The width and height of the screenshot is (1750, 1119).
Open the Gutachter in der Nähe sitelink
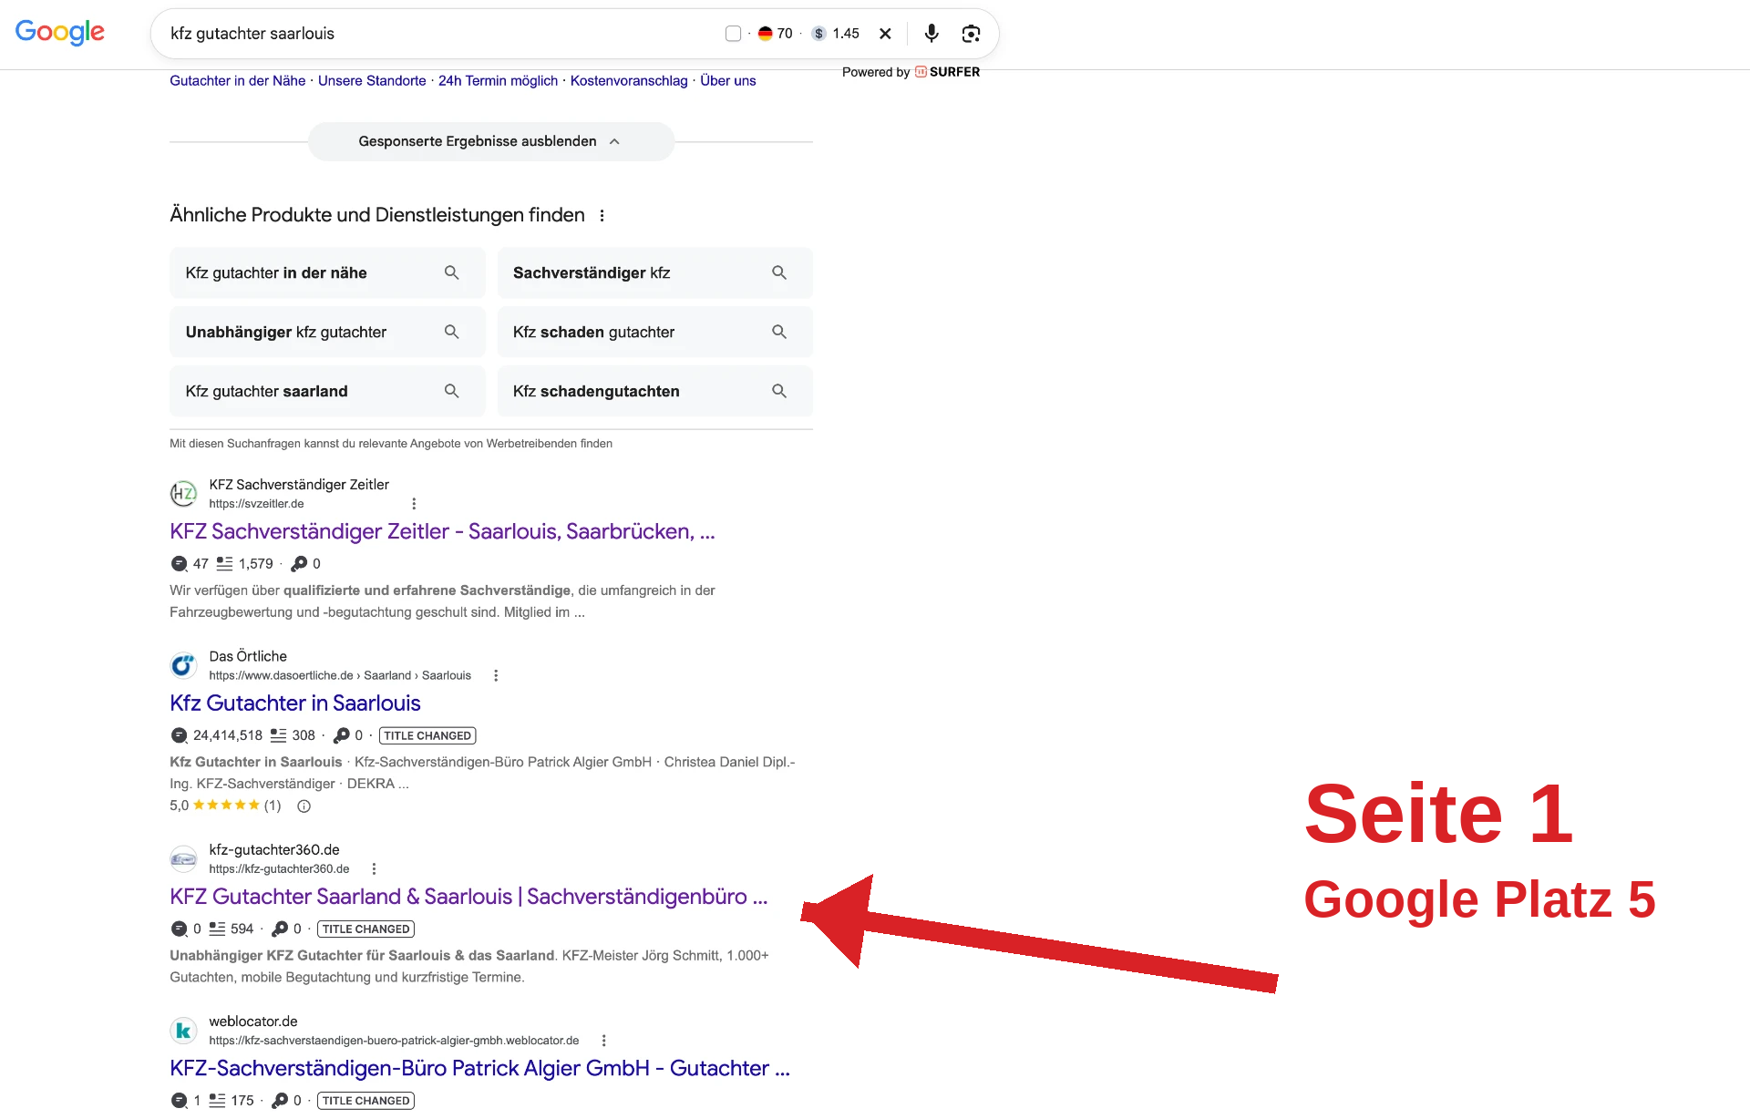point(238,80)
